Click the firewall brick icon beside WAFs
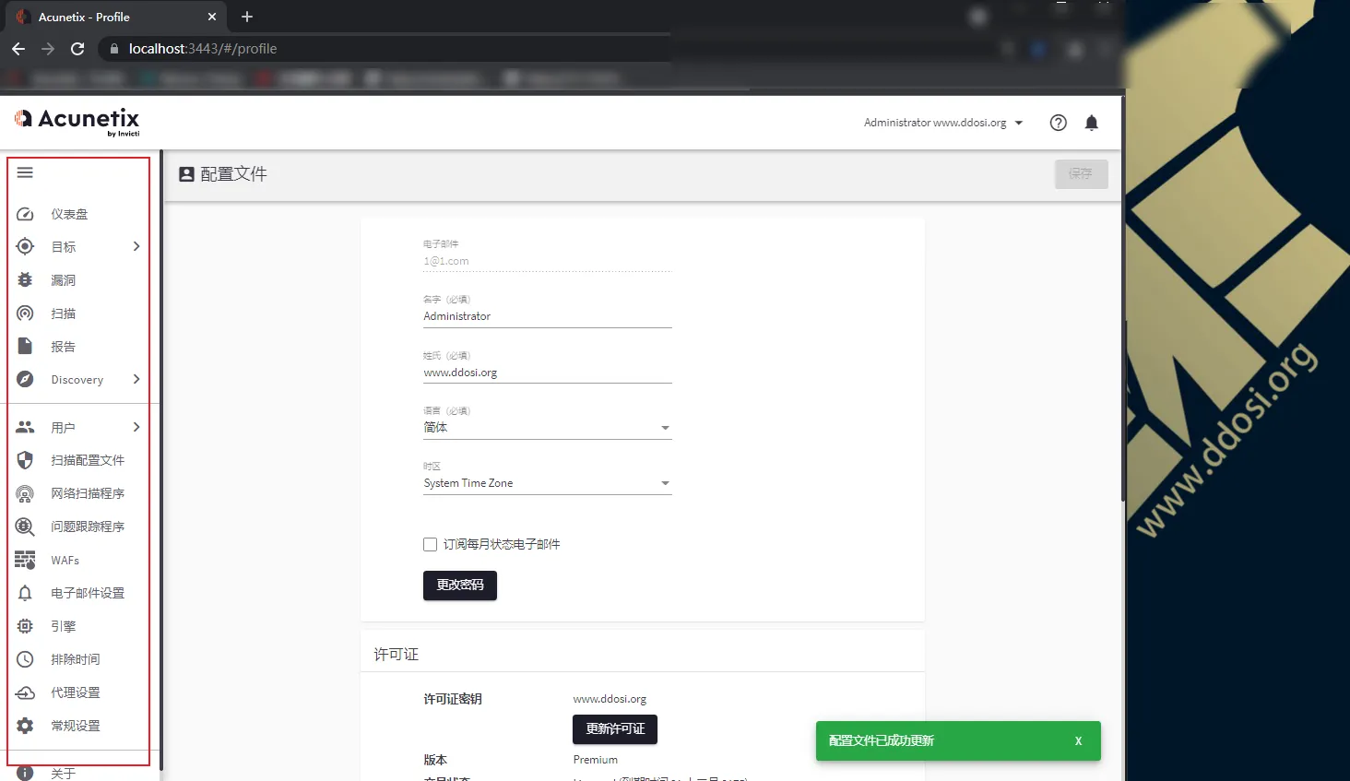 25,560
